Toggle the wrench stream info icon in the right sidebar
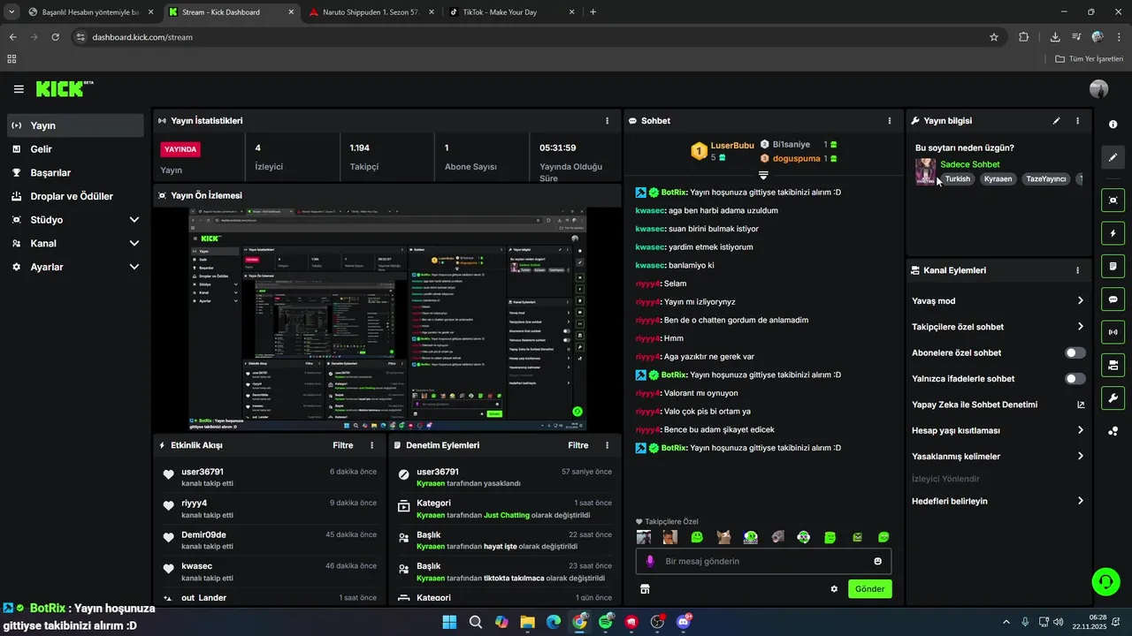Viewport: 1132px width, 636px height. click(x=1113, y=398)
